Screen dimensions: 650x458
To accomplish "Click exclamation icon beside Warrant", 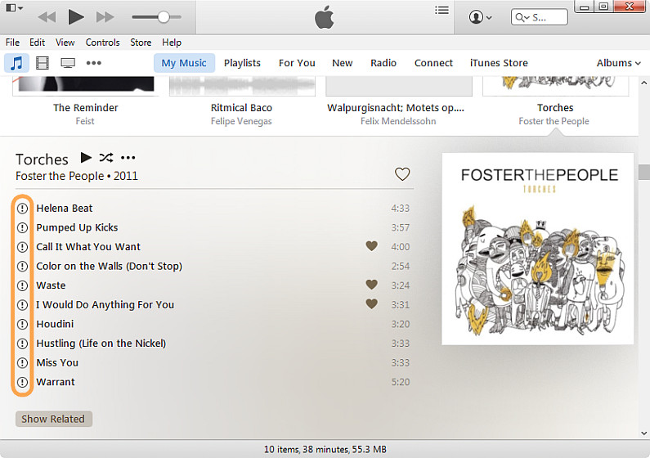I will [22, 382].
